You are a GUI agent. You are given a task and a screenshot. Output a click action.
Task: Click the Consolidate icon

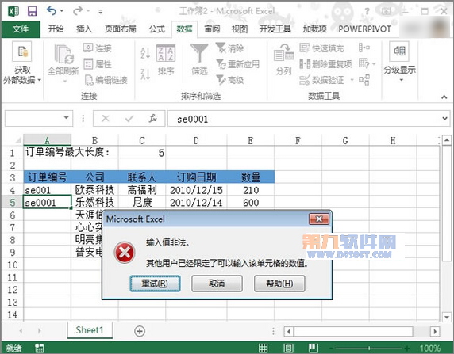[364, 48]
